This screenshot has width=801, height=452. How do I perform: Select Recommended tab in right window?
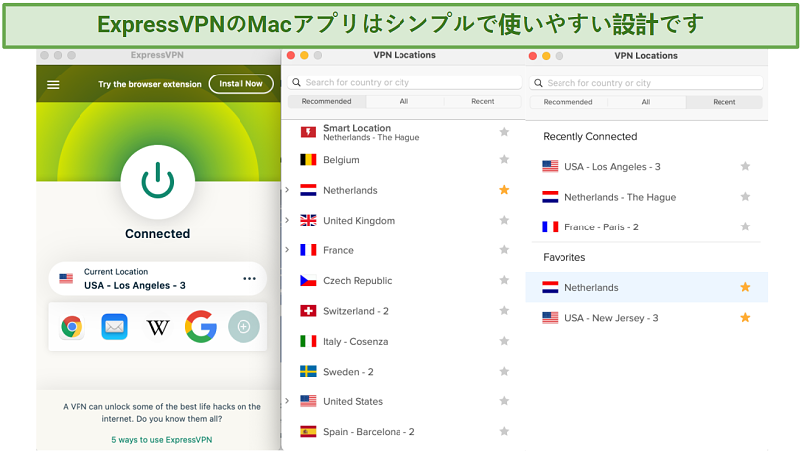568,102
